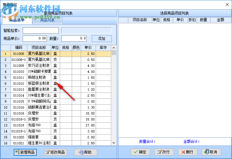Image resolution: width=232 pixels, height=159 pixels.
Task: Click the 添加 button
Action: [102, 39]
